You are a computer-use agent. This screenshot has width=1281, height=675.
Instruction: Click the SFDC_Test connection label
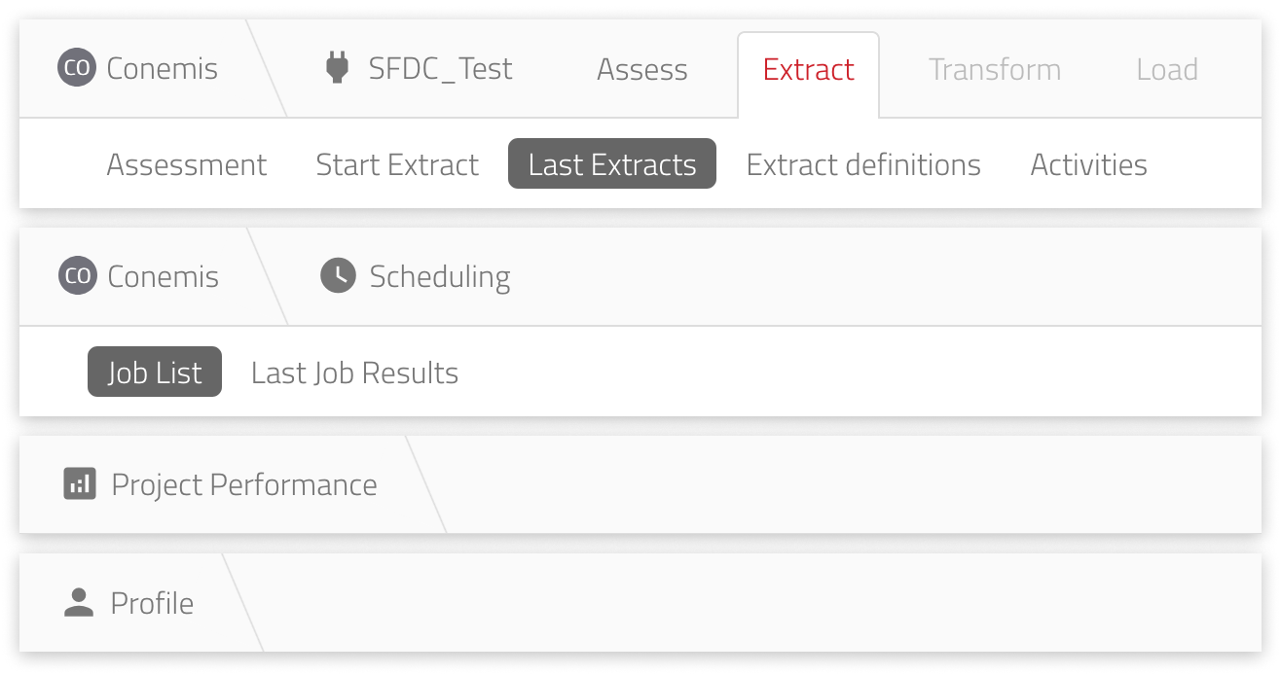click(440, 68)
